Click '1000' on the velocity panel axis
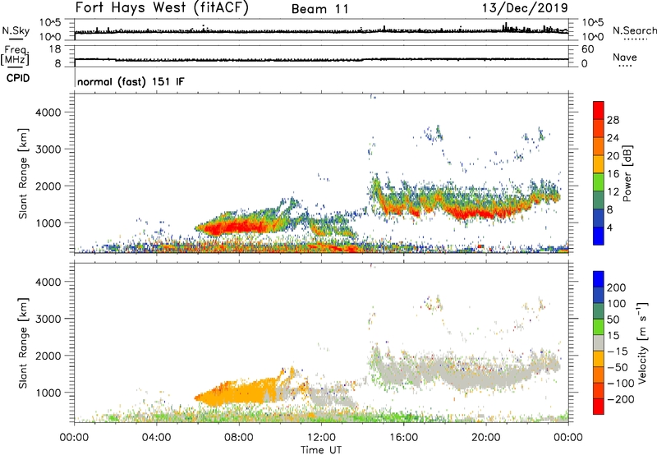The height and width of the screenshot is (455, 657). click(x=48, y=393)
